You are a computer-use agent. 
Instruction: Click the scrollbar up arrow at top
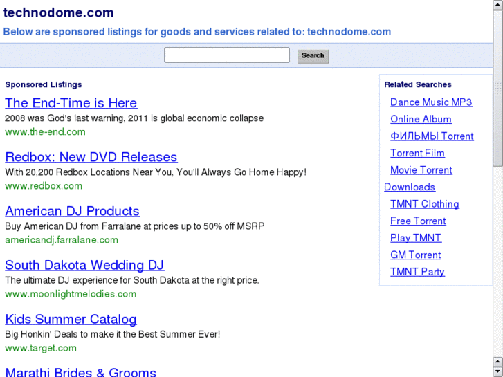pos(498,5)
